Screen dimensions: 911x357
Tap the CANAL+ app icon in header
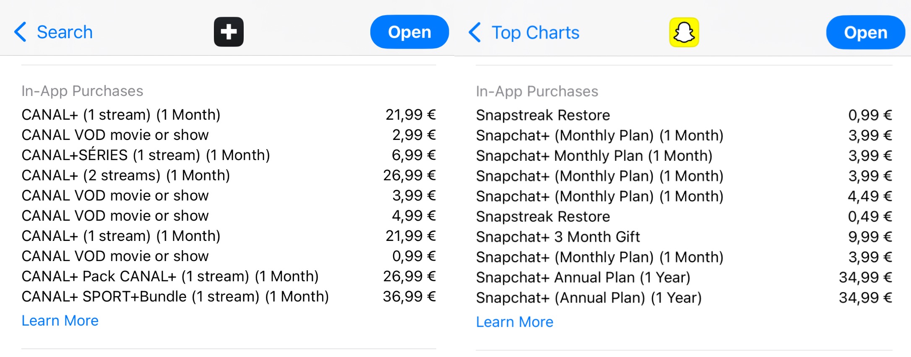pyautogui.click(x=229, y=32)
